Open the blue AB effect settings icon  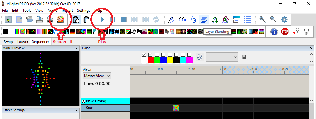click(x=193, y=19)
